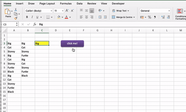
Task: Expand Wrap Text options arrow
Action: [x=128, y=11]
